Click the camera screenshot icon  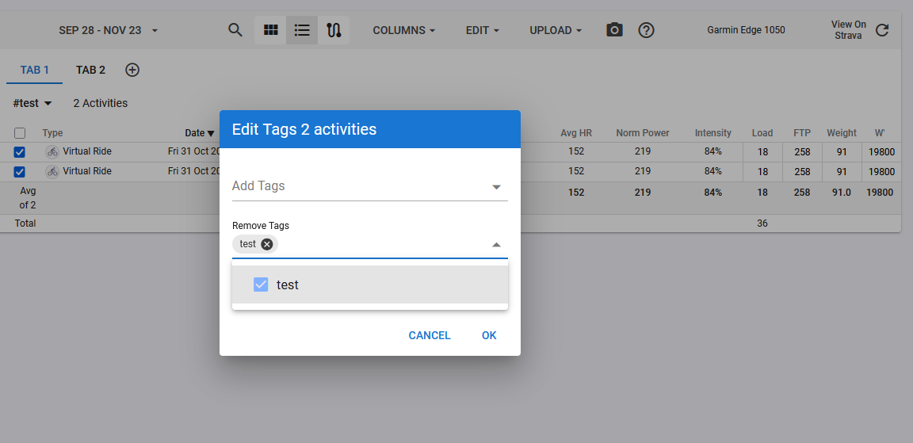pos(614,30)
